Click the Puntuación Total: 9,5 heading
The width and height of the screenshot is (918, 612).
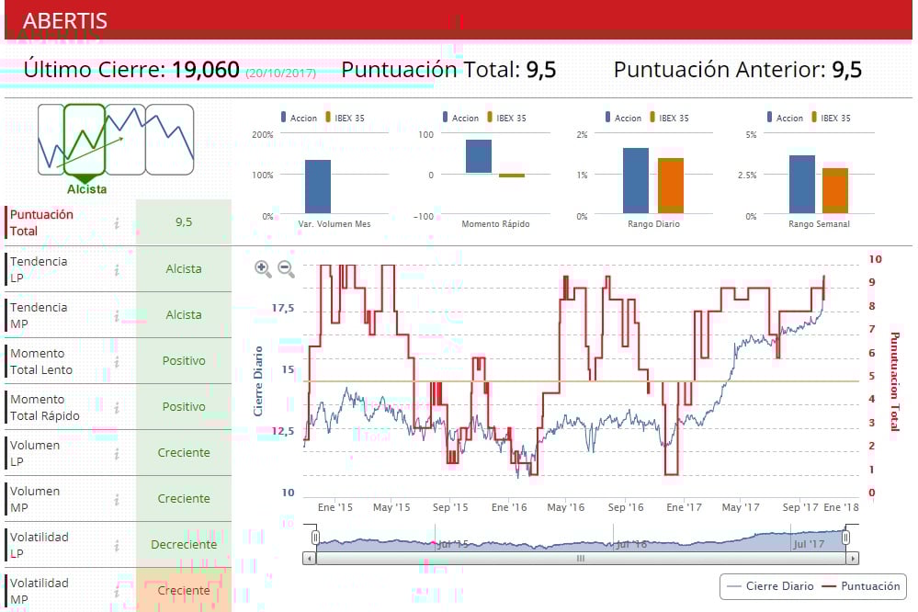448,70
